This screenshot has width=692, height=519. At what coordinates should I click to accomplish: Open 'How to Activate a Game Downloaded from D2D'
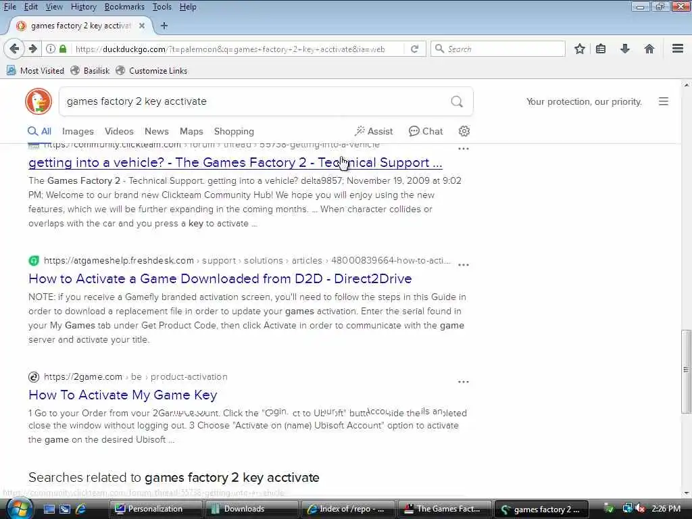[x=220, y=278]
